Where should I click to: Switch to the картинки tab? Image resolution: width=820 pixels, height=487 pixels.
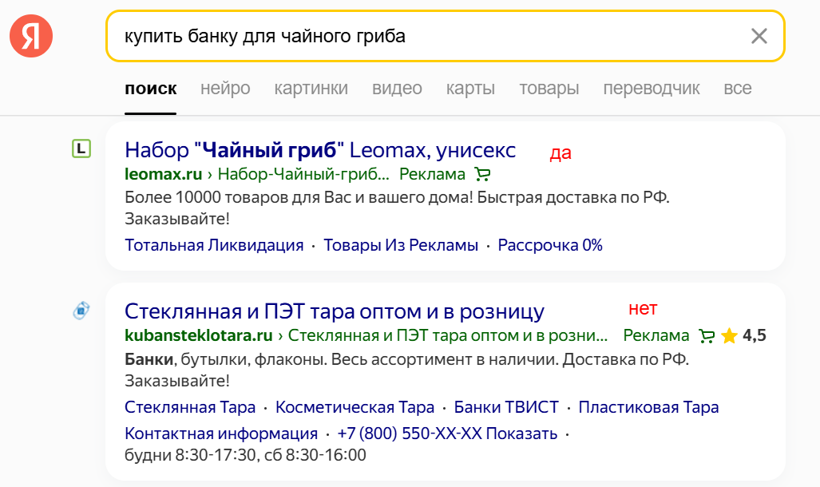[x=311, y=89]
